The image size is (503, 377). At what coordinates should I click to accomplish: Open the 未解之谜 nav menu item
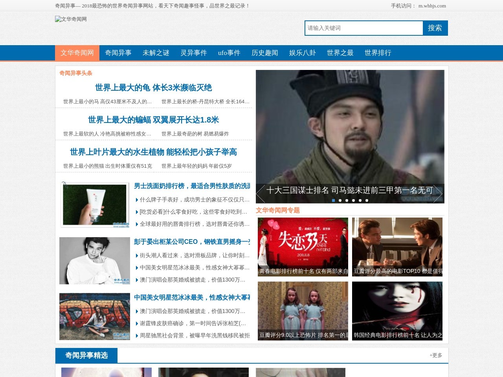pyautogui.click(x=156, y=53)
